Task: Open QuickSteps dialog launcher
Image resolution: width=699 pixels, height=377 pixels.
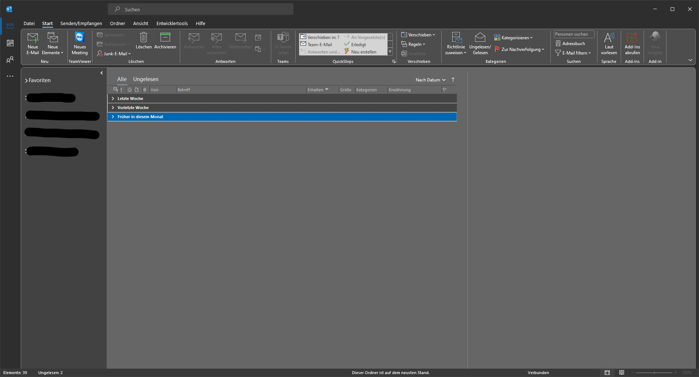Action: [x=394, y=62]
